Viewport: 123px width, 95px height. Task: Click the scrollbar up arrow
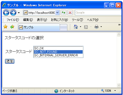[119, 34]
